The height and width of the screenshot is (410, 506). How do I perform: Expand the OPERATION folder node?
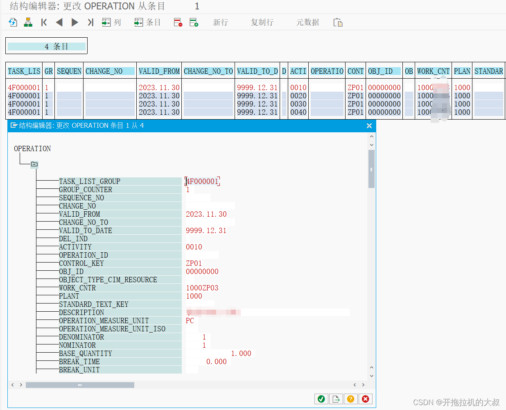34,164
